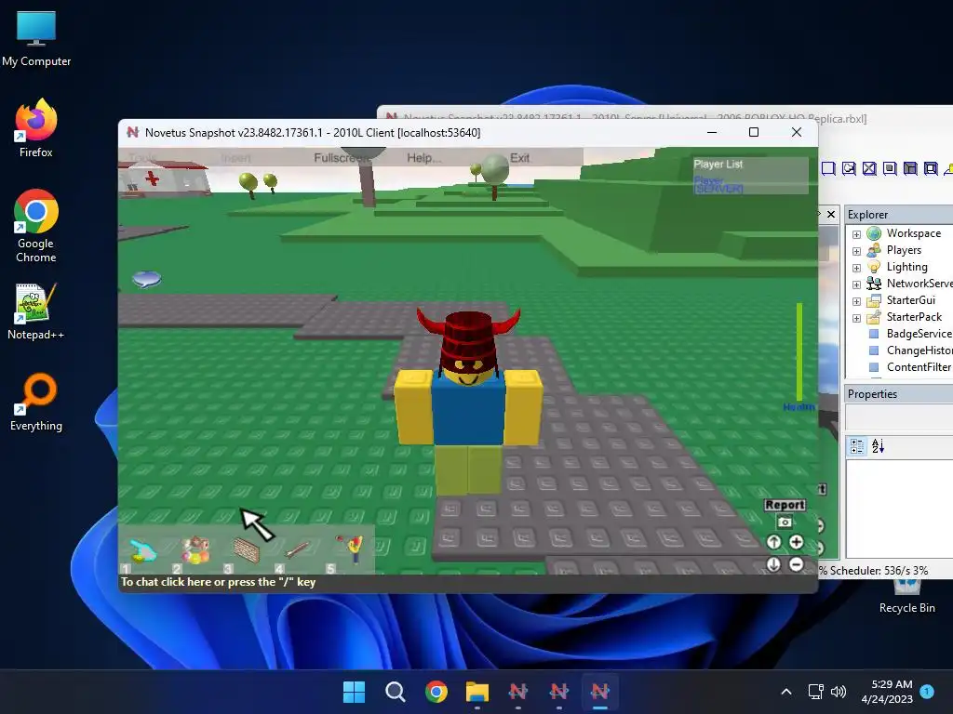Open the Recycle Bin desktop icon
953x714 pixels.
coord(906,598)
